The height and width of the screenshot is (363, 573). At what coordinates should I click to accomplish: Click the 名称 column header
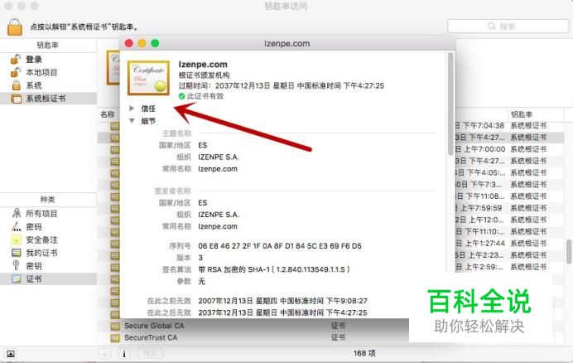pyautogui.click(x=108, y=114)
